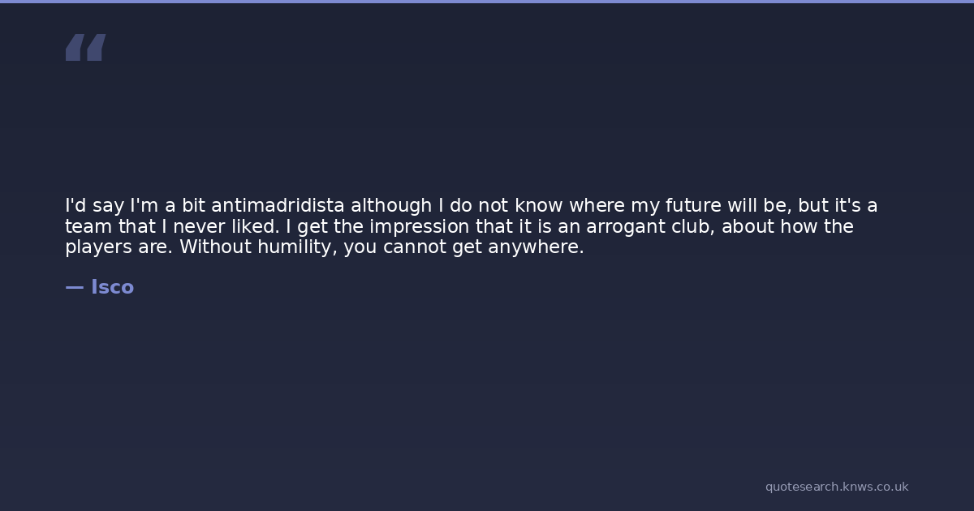Click the purple accent bar at top
The width and height of the screenshot is (974, 511).
487,2
